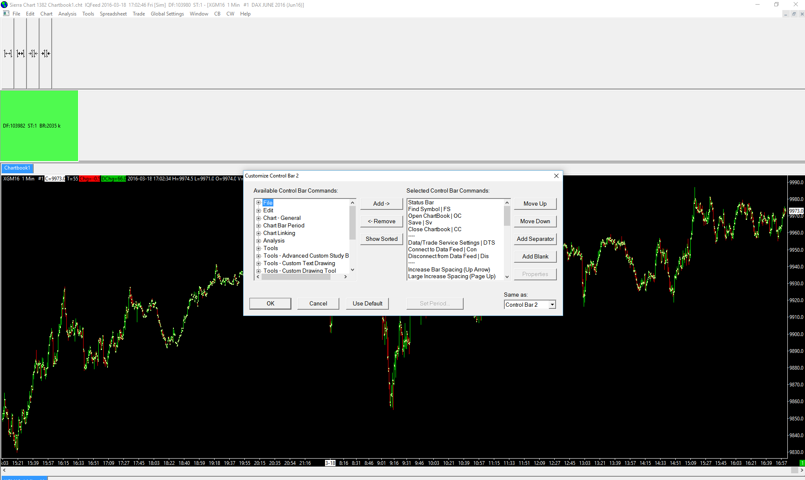This screenshot has width=805, height=480.
Task: Click left arrow of available commands horizontal scrollbar
Action: [x=258, y=277]
